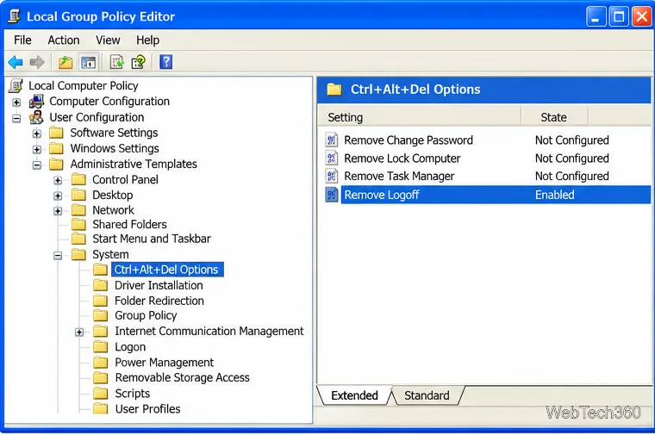
Task: Select the Removable Storage Access tree item
Action: pyautogui.click(x=182, y=377)
